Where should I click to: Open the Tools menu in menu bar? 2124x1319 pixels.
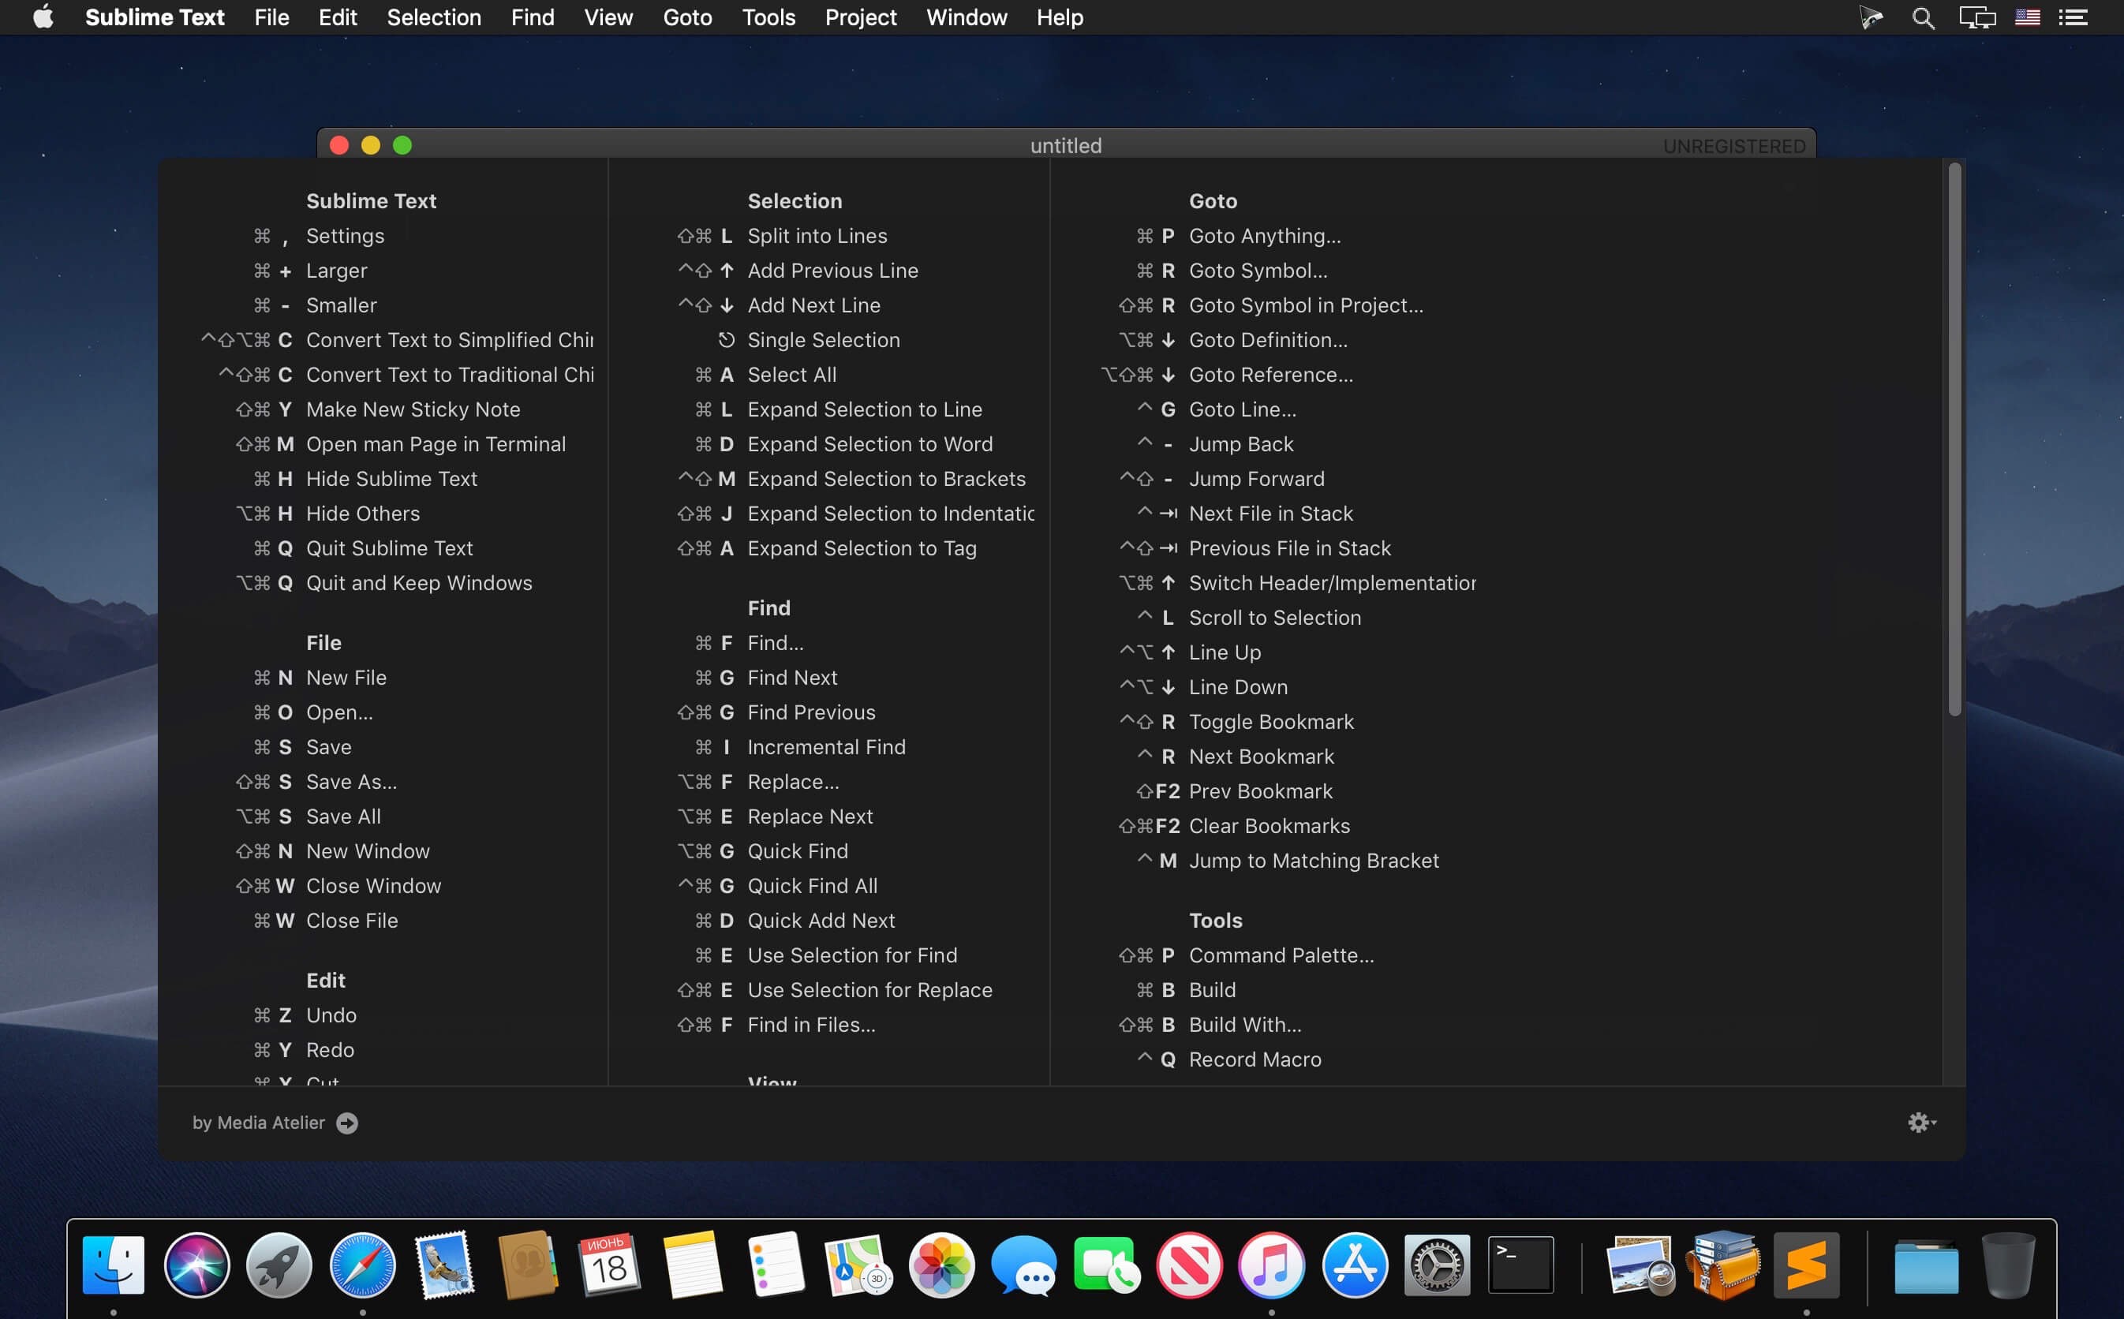[x=768, y=17]
